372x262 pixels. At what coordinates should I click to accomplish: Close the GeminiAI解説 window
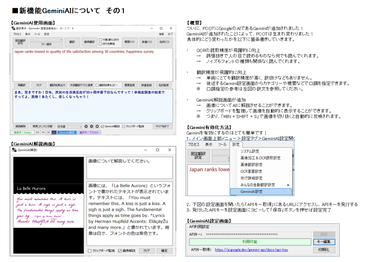click(x=170, y=150)
